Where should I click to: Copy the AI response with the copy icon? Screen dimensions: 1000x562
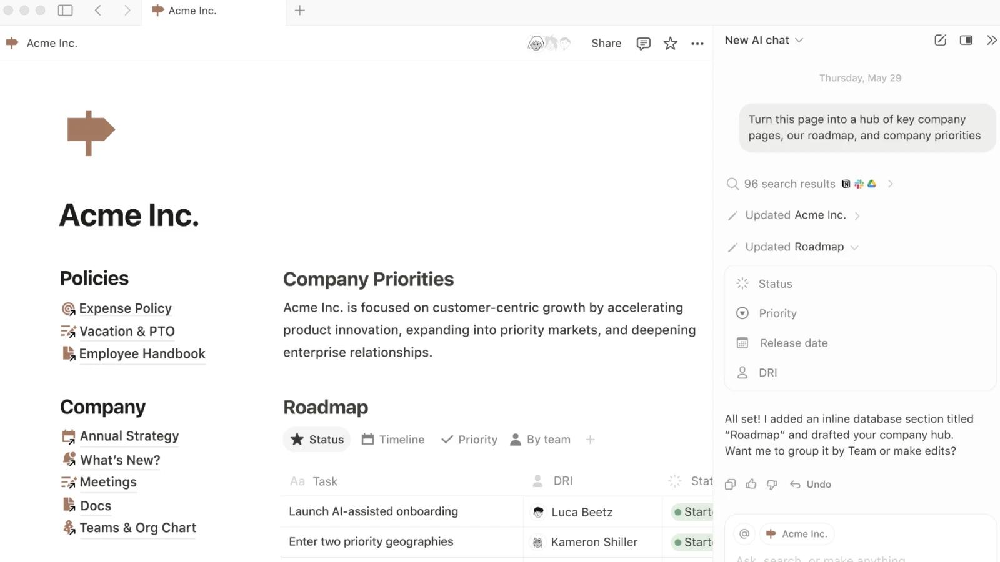(x=730, y=484)
